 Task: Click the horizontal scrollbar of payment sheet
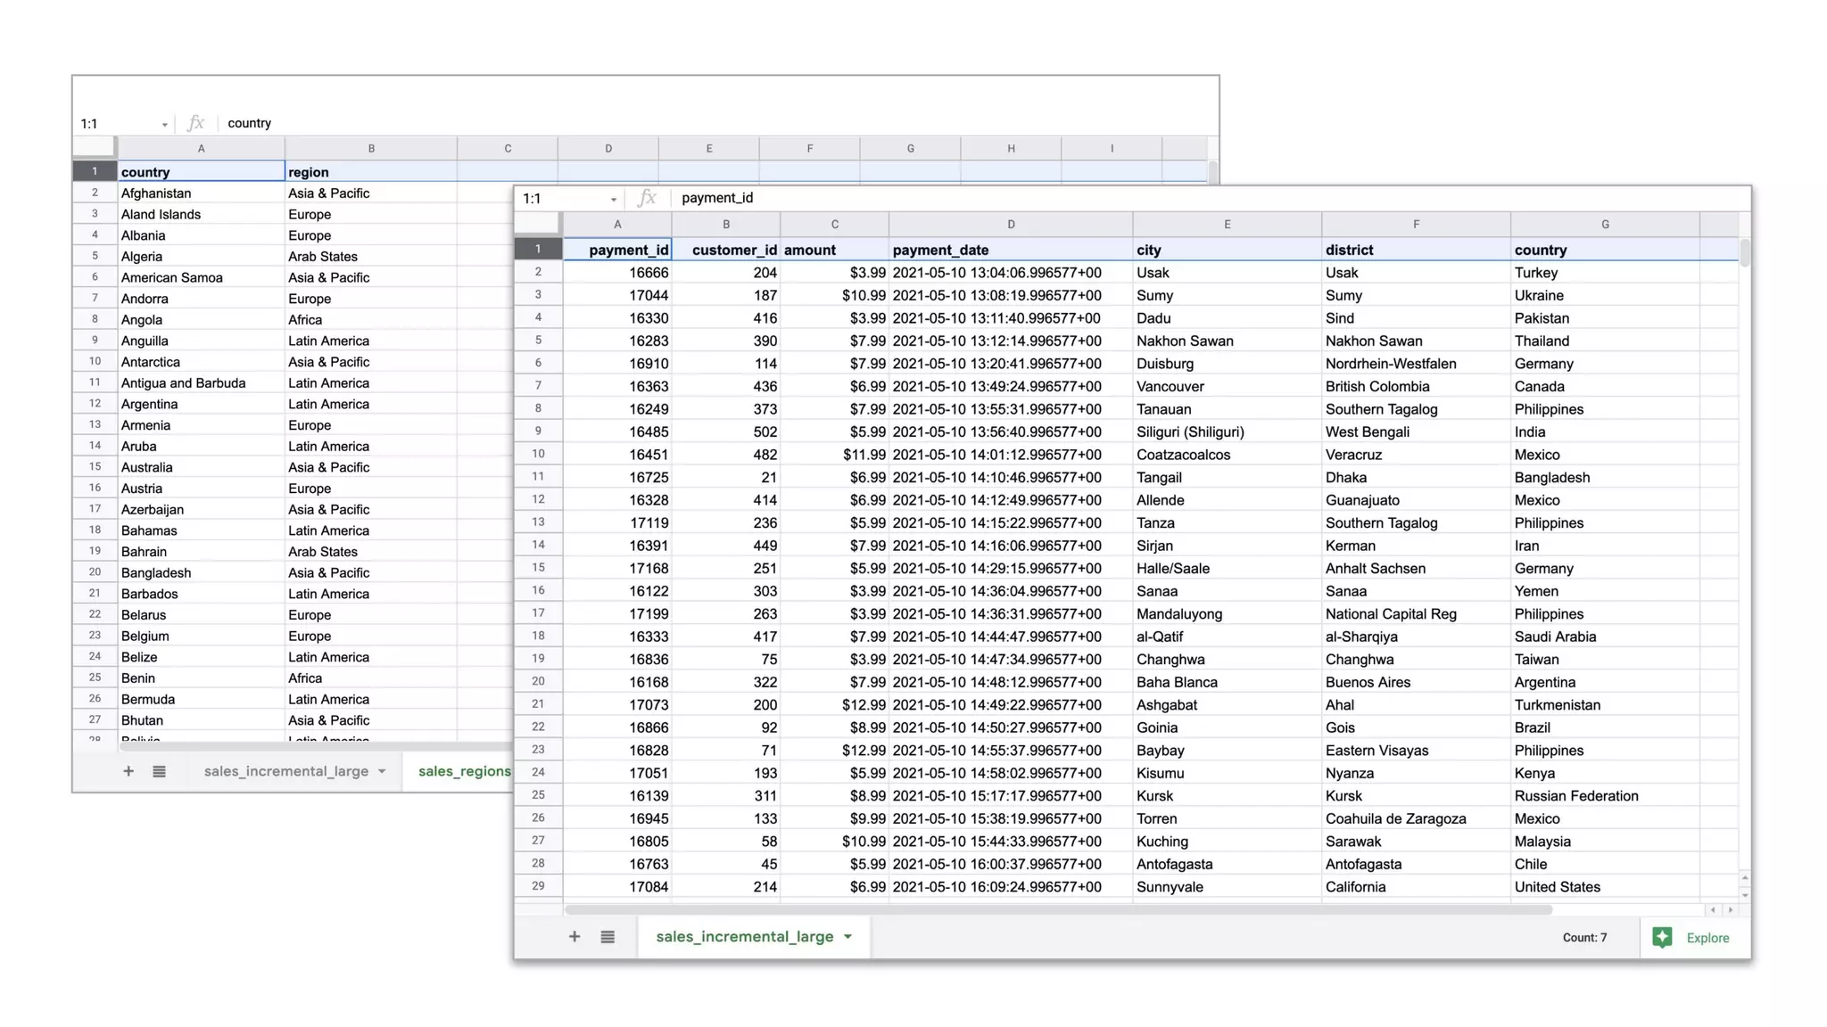click(1057, 909)
